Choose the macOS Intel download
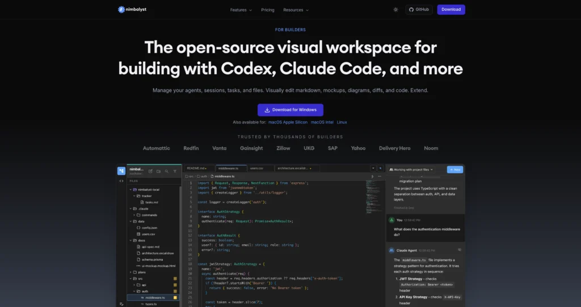 [x=322, y=122]
